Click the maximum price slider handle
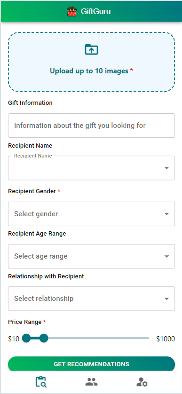Screen dimensions: 182x394 point(44,338)
